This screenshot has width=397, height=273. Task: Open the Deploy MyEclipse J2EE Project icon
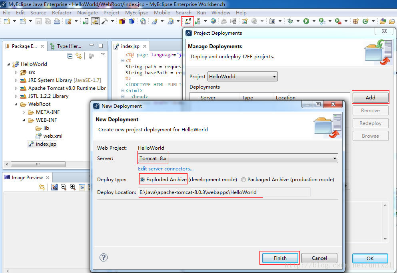[188, 21]
